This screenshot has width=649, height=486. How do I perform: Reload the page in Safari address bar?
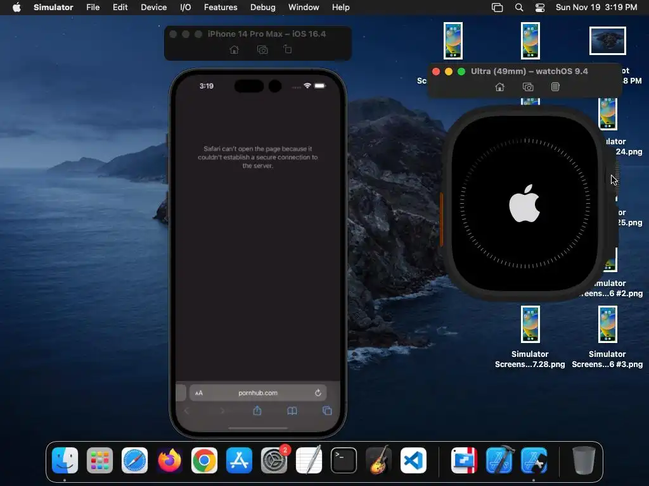(318, 392)
